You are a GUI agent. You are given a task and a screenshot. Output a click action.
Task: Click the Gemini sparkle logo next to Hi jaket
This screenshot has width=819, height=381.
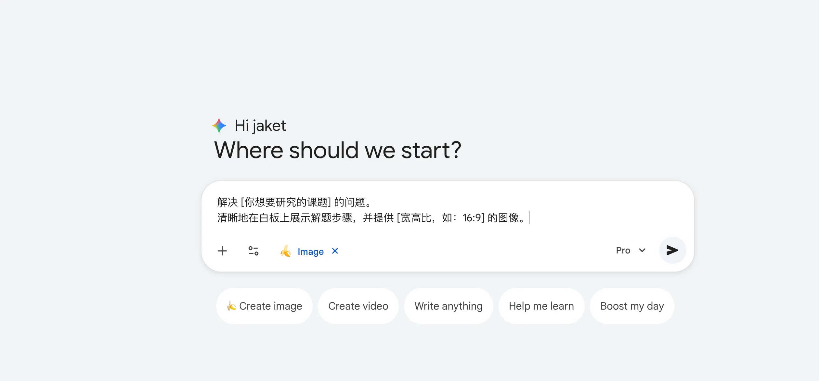coord(219,126)
